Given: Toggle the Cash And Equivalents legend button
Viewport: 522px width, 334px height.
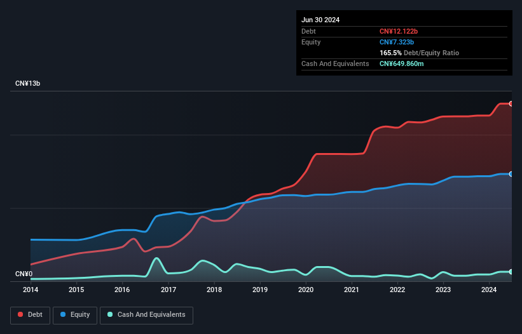Looking at the screenshot, I should click(x=146, y=315).
